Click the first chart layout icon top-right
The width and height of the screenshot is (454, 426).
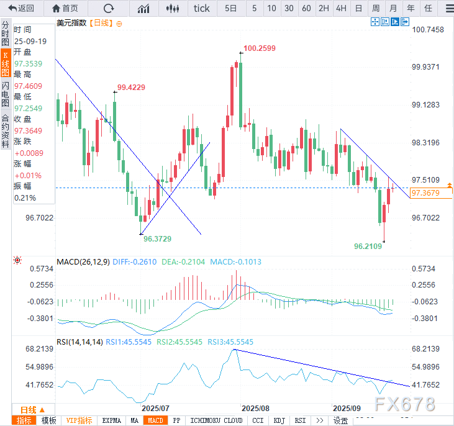pyautogui.click(x=375, y=22)
